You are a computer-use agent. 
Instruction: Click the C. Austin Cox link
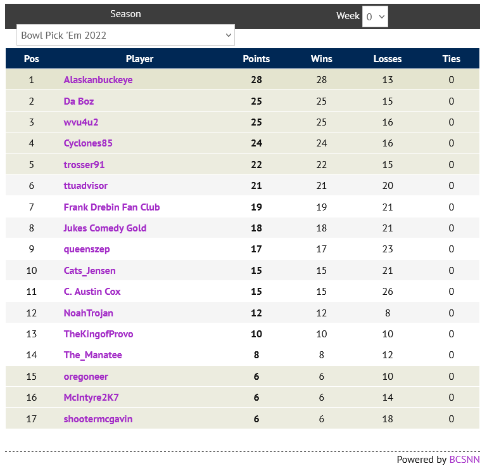pyautogui.click(x=92, y=292)
